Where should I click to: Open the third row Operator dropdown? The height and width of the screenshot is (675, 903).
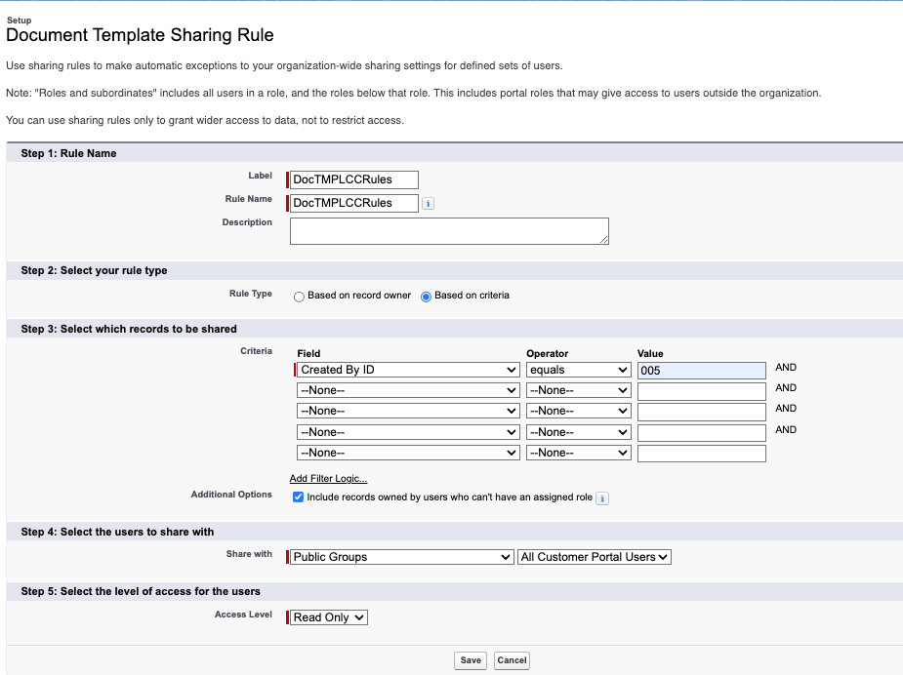(578, 410)
